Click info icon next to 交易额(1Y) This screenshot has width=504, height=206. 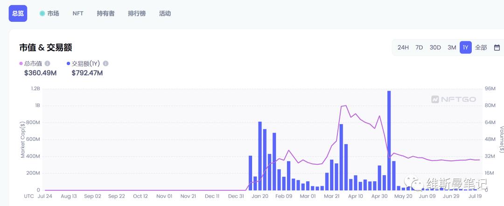105,63
